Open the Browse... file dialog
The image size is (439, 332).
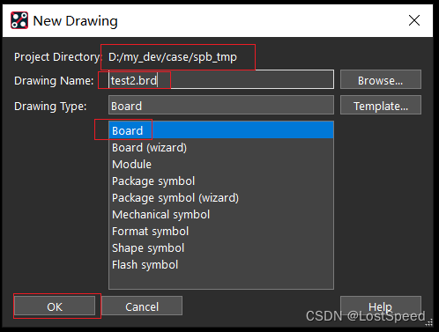pyautogui.click(x=381, y=79)
